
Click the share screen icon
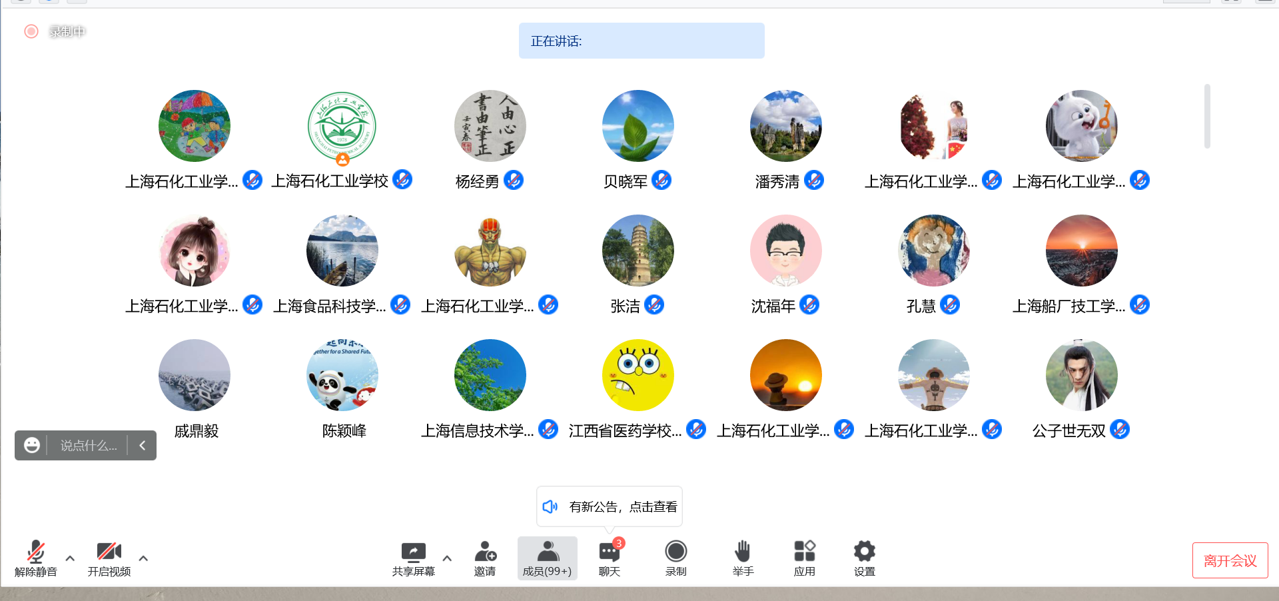(413, 552)
